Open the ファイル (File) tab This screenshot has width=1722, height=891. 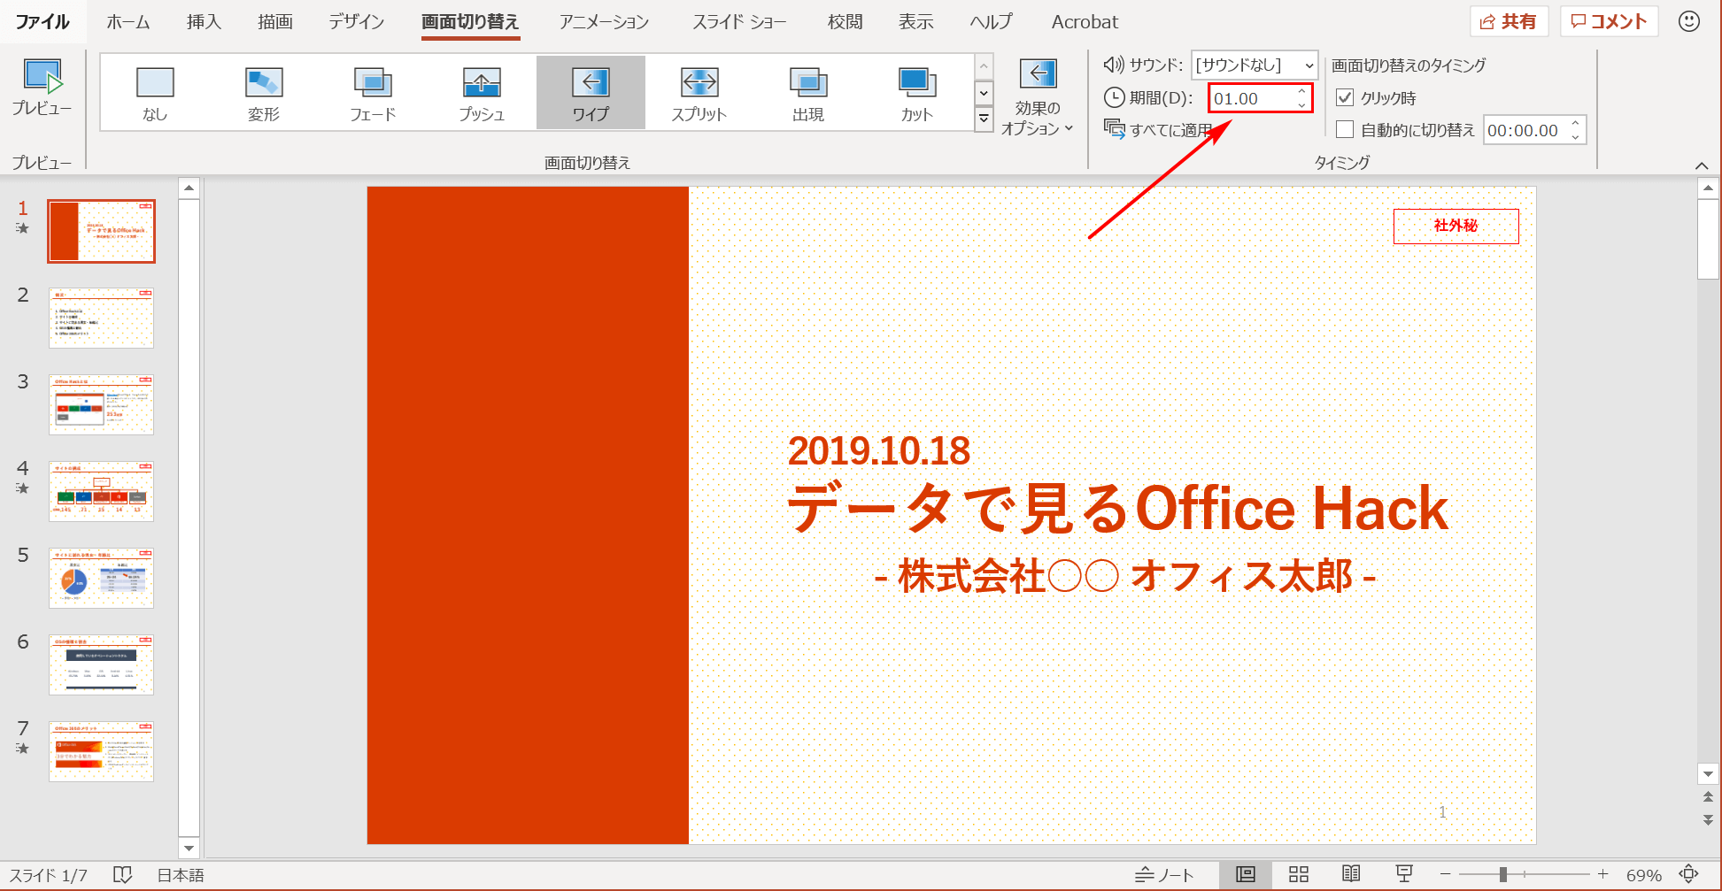(42, 21)
